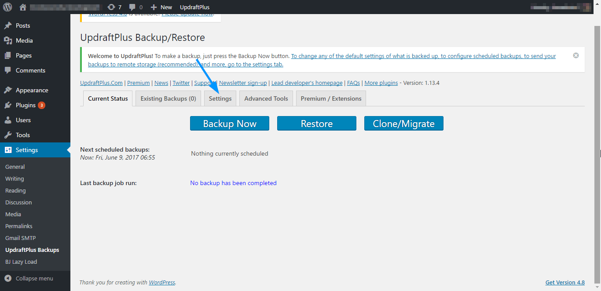601x291 pixels.
Task: Switch to the Current Status tab
Action: (108, 98)
